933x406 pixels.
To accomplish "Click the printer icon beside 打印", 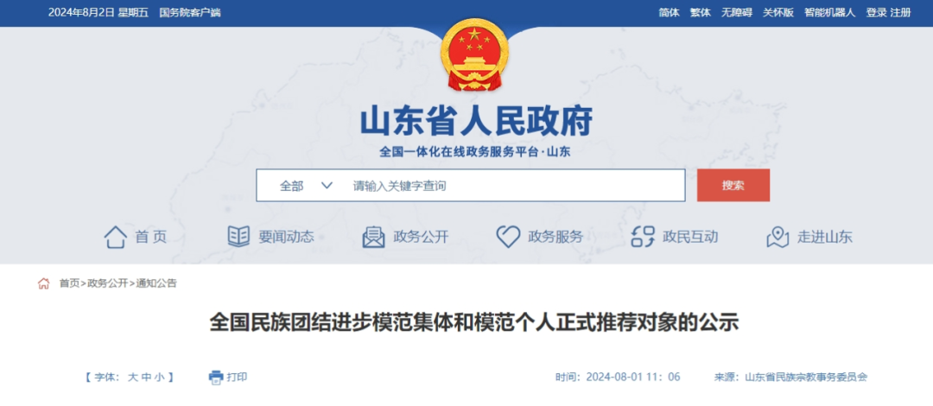I will (215, 377).
